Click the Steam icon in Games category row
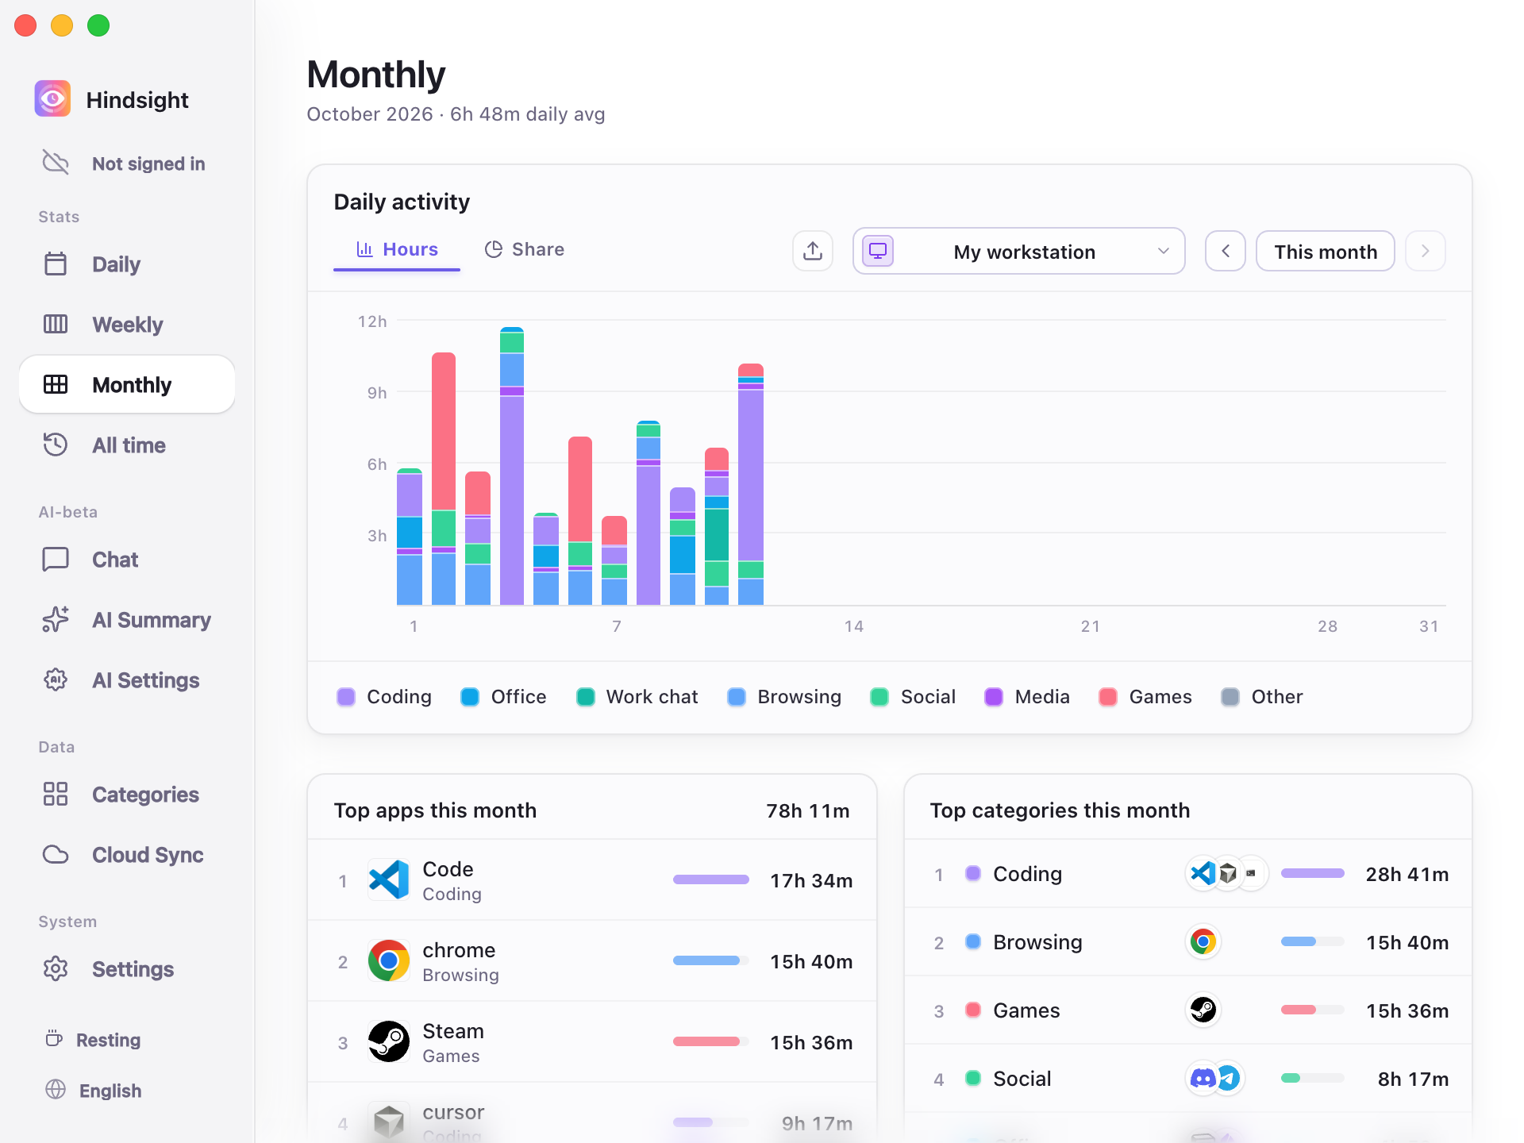1524x1143 pixels. (1203, 1010)
